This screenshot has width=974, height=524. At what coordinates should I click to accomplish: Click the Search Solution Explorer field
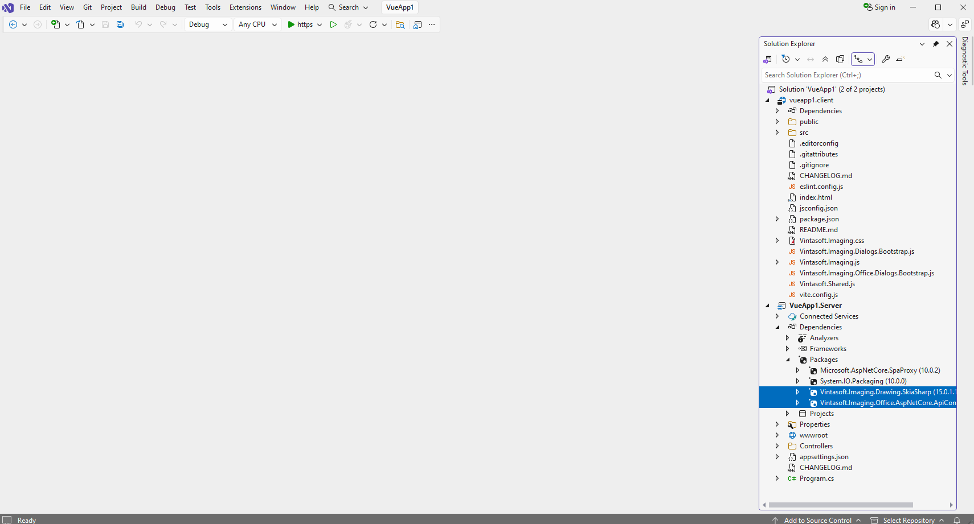tap(846, 75)
